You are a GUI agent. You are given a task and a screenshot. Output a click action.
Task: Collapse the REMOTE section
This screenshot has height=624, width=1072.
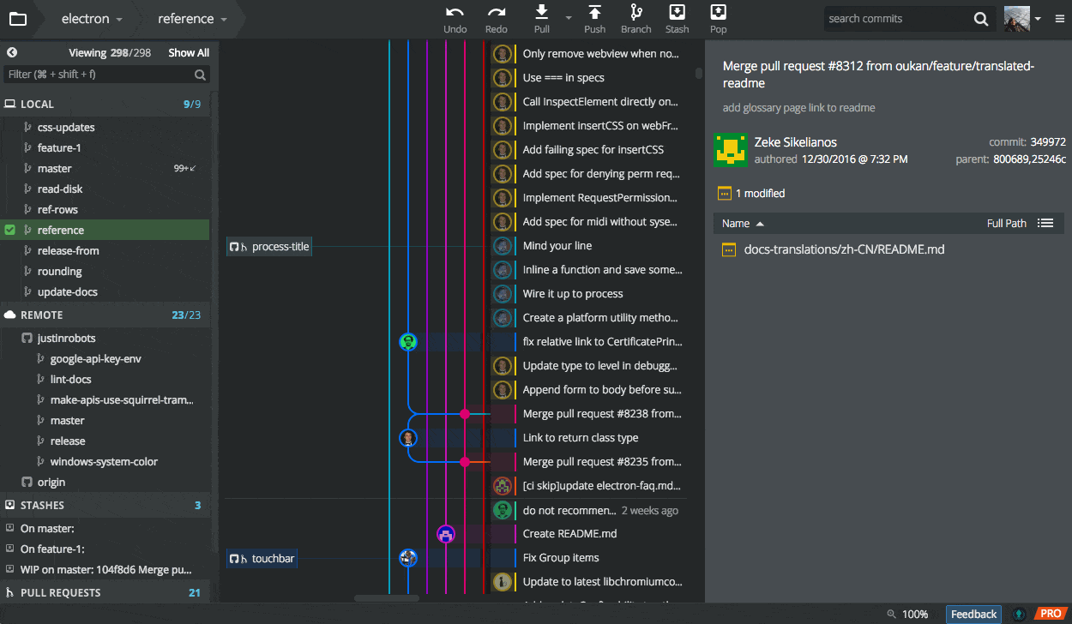[105, 315]
